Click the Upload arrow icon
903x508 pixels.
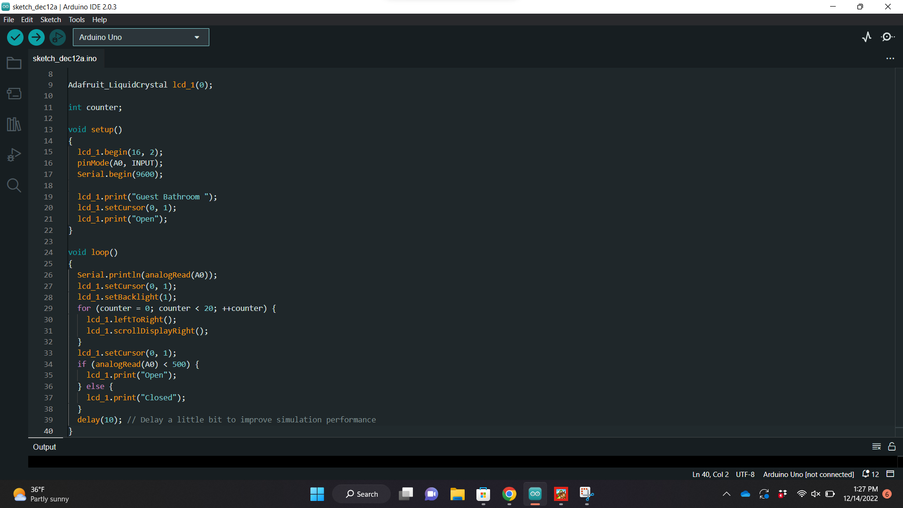click(37, 37)
